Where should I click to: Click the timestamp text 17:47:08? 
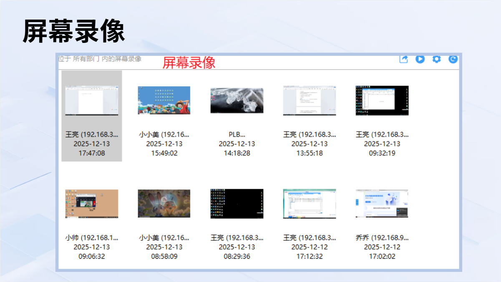(x=92, y=153)
